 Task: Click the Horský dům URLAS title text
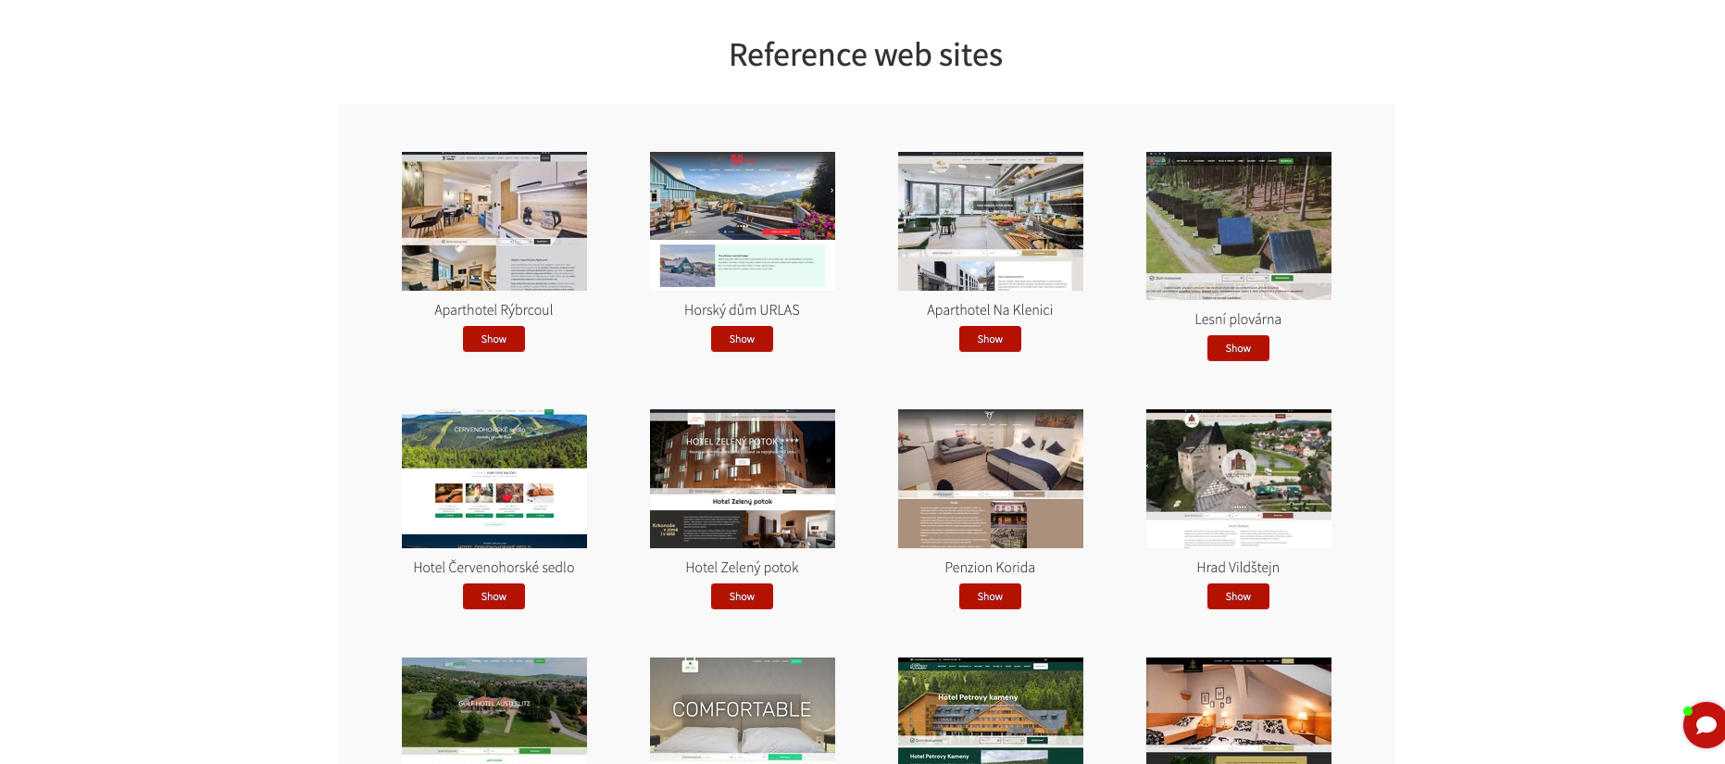[x=742, y=310]
